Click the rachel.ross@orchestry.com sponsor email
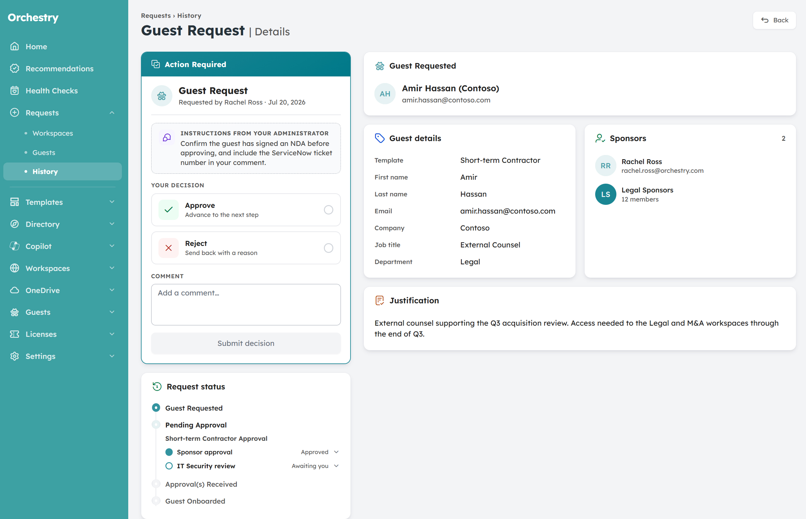Viewport: 806px width, 519px height. [663, 170]
